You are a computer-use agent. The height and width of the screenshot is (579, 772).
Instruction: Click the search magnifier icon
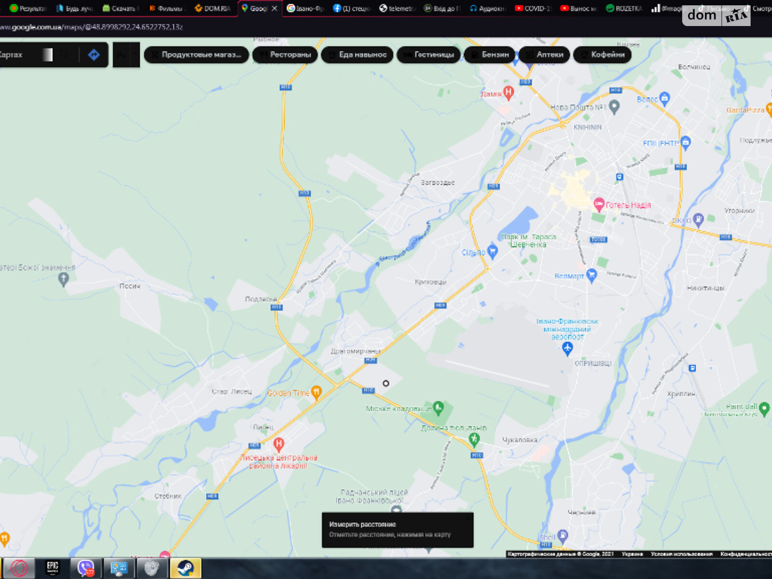(x=65, y=55)
